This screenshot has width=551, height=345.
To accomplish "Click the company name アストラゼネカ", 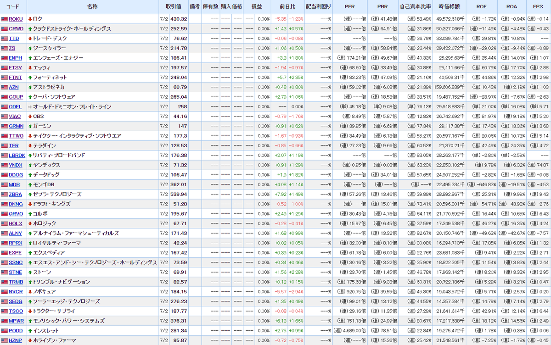I will [x=49, y=87].
